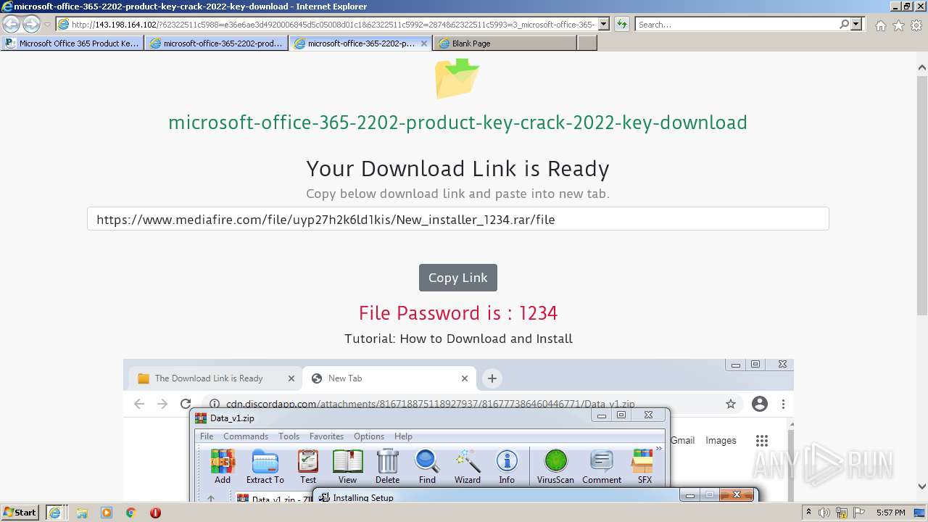This screenshot has height=522, width=928.
Task: Click Gmail link in tutorial image
Action: tap(682, 440)
